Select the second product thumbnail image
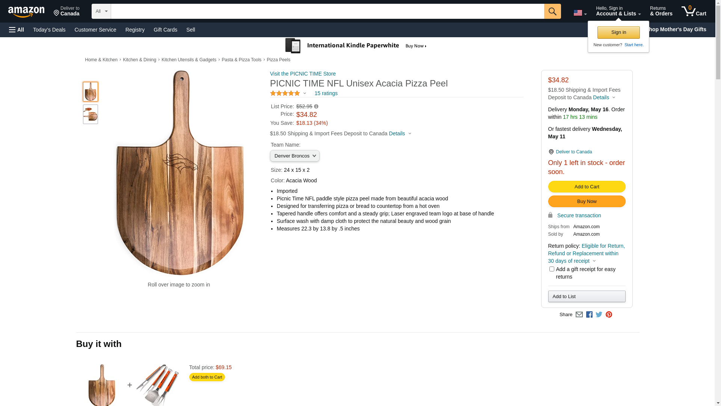Screen dimensions: 721x406 click(91, 114)
